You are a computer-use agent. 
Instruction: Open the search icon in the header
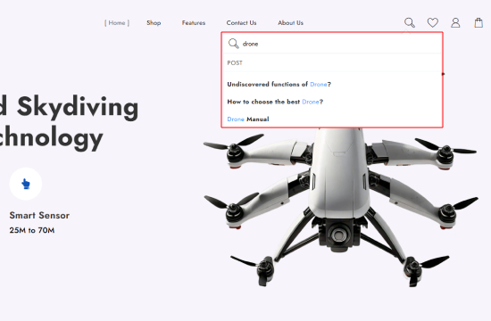pos(409,22)
